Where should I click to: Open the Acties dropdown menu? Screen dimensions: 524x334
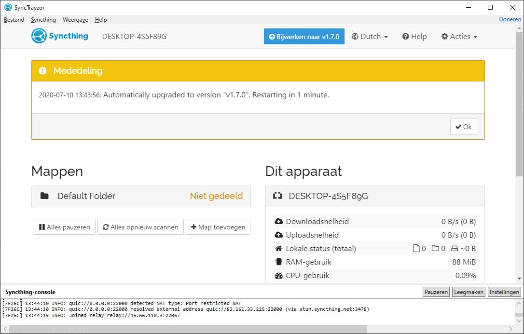point(459,36)
